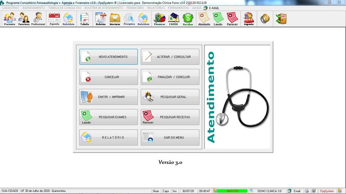
Task: Click the Ins indicator in status bar
Action: point(175,191)
